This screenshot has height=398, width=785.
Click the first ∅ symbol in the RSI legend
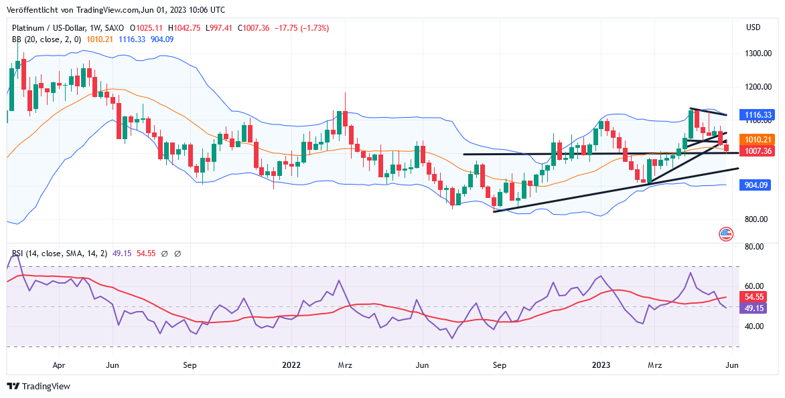pyautogui.click(x=163, y=254)
